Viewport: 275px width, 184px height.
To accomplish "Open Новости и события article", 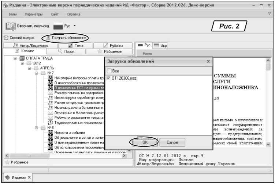I will 70,132.
